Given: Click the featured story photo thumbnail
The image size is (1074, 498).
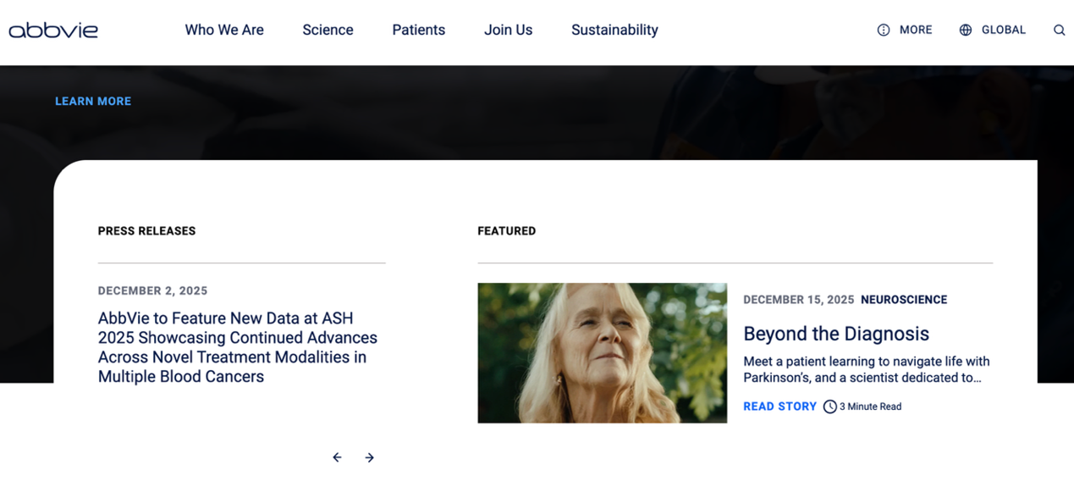Looking at the screenshot, I should tap(602, 352).
